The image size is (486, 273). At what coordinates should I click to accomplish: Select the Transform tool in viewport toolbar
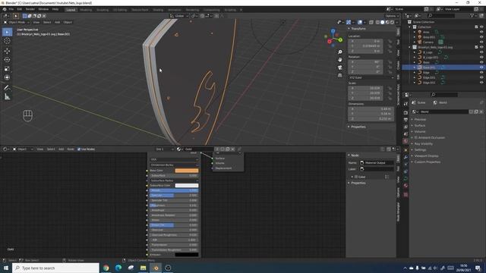coord(7,77)
